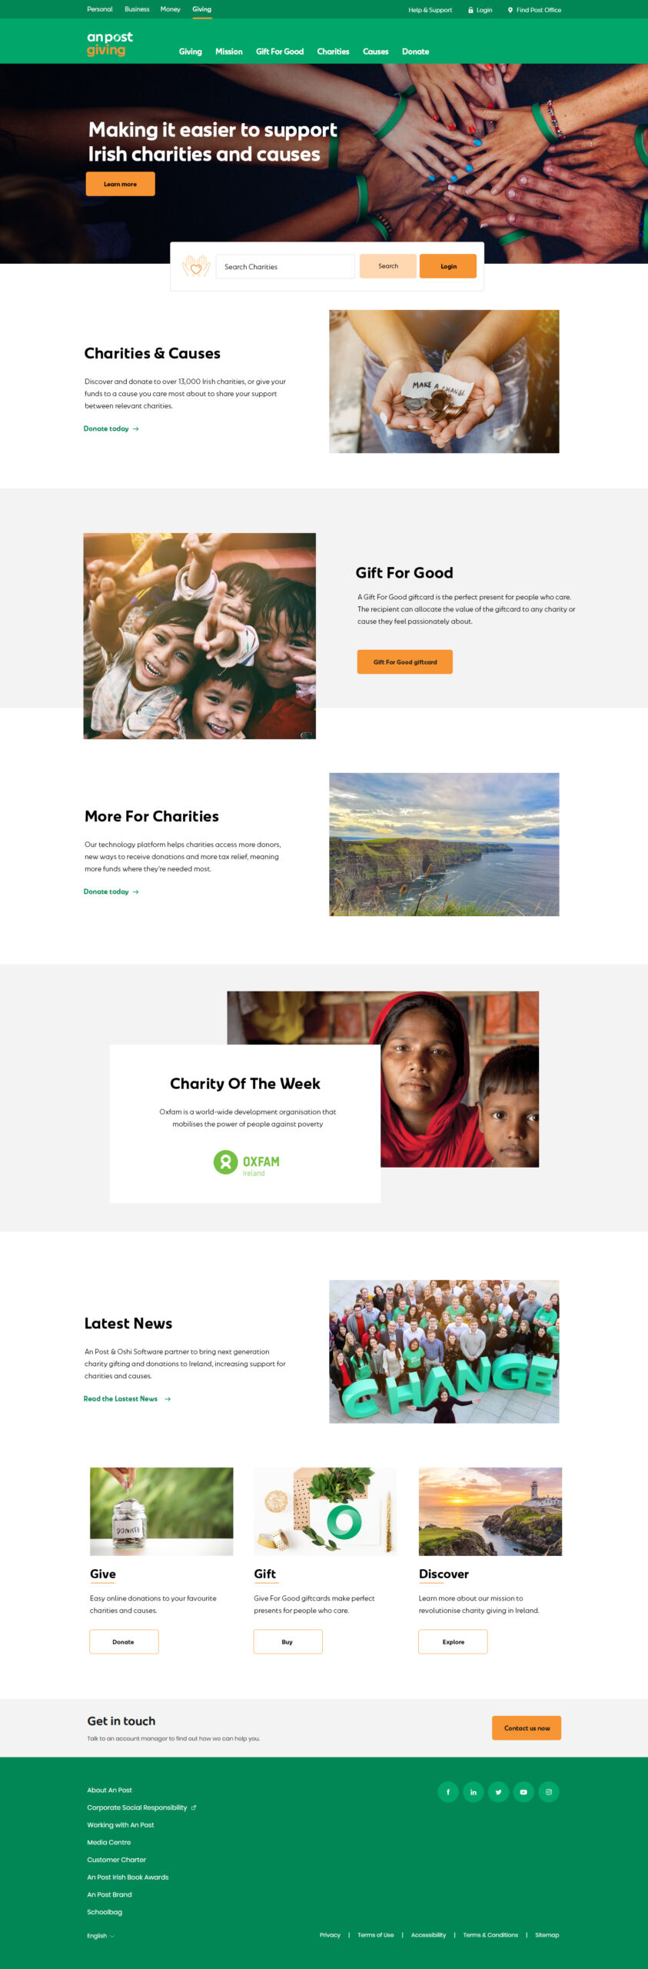The height and width of the screenshot is (1969, 648).
Task: Click the orange Login button near search
Action: pos(448,266)
